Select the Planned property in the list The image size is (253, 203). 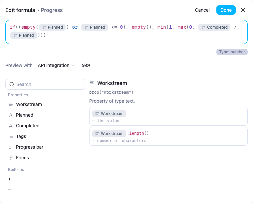click(x=45, y=115)
